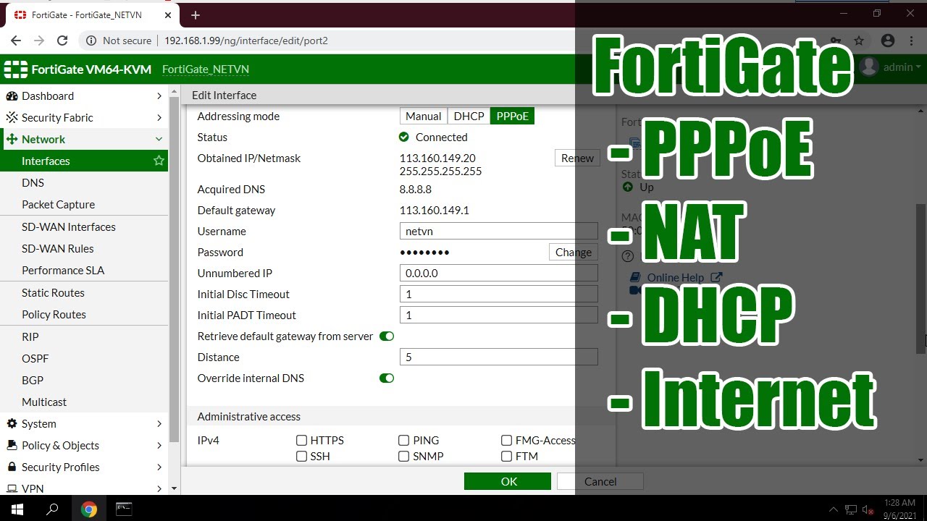Check the FMG-Access checkbox
Image resolution: width=927 pixels, height=521 pixels.
(506, 440)
